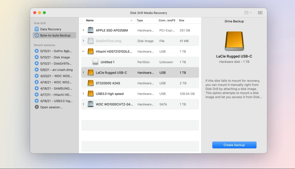Select the Untitled 1 partition name

click(107, 62)
